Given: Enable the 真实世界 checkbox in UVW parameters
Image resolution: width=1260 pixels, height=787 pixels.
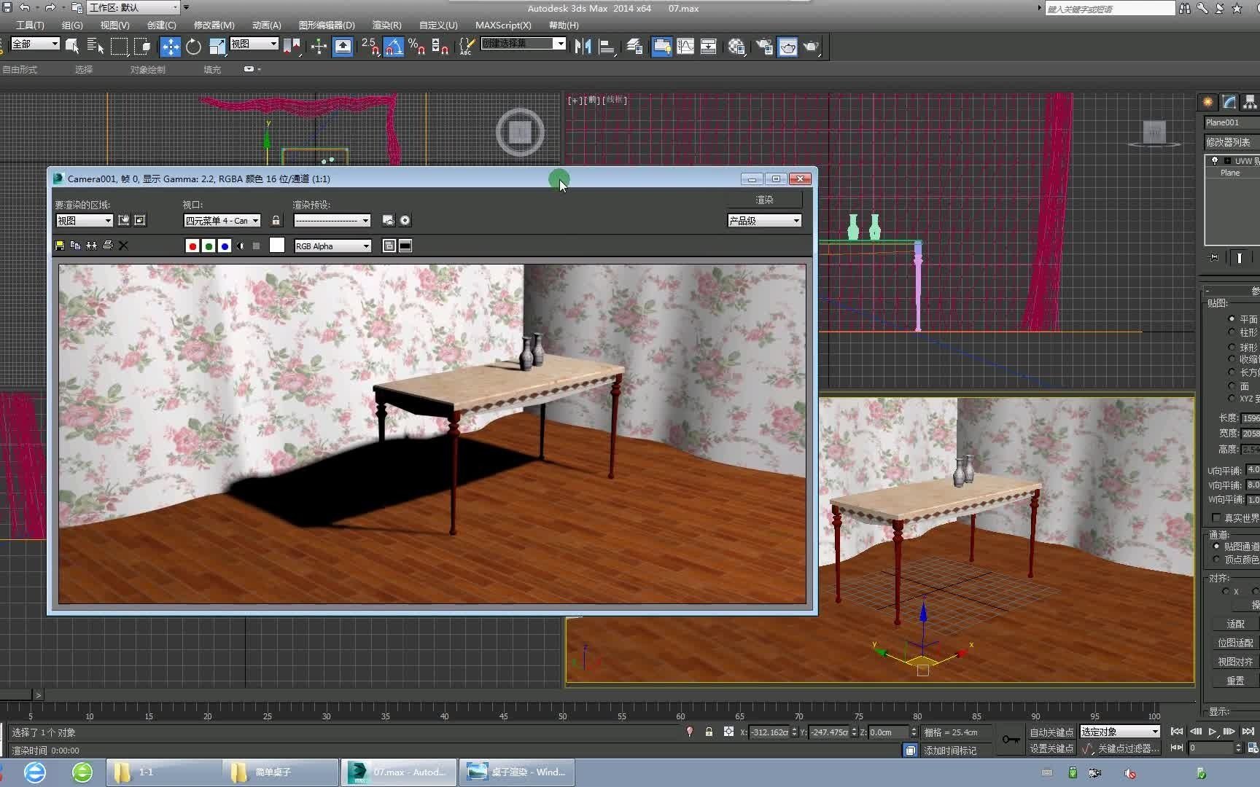Looking at the screenshot, I should click(x=1216, y=517).
